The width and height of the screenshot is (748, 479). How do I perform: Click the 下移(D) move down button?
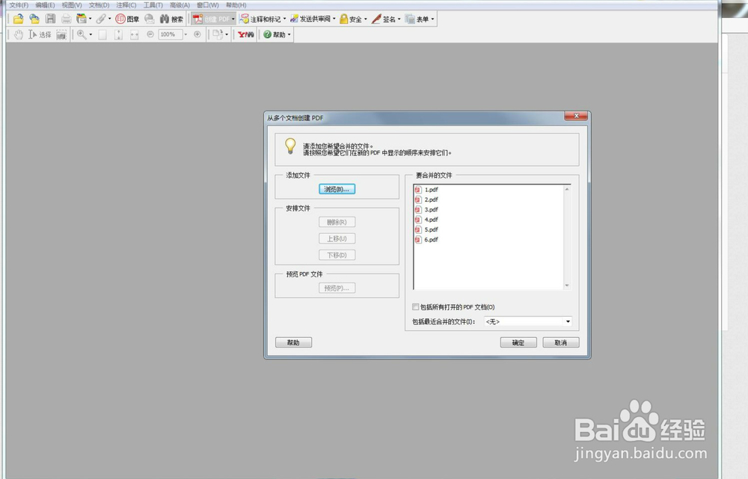[x=337, y=255]
